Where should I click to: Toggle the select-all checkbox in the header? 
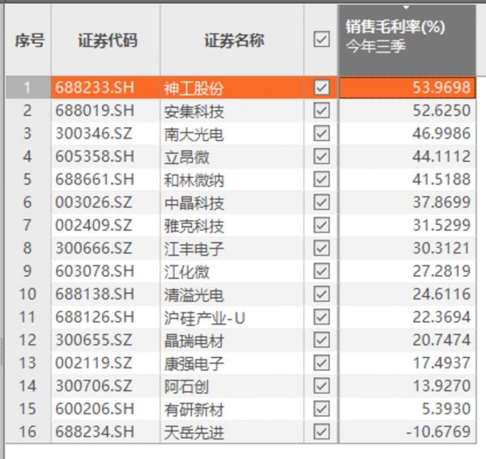(x=321, y=39)
